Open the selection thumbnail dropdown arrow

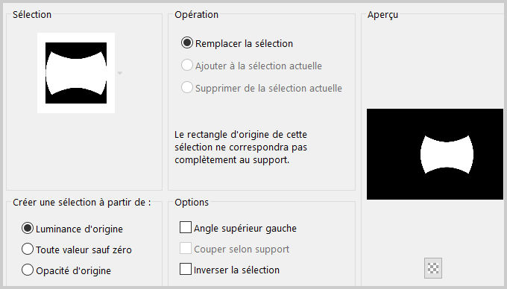pyautogui.click(x=119, y=73)
